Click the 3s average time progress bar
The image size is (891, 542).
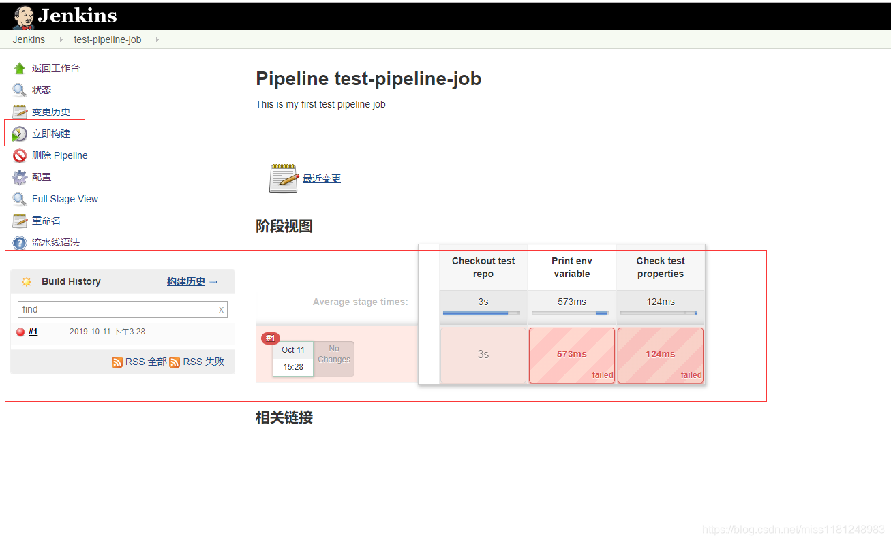(481, 313)
